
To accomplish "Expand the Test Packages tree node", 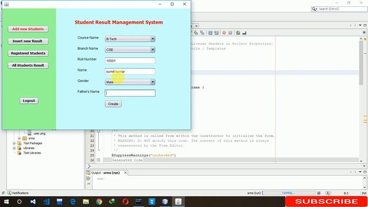I will tap(14, 143).
